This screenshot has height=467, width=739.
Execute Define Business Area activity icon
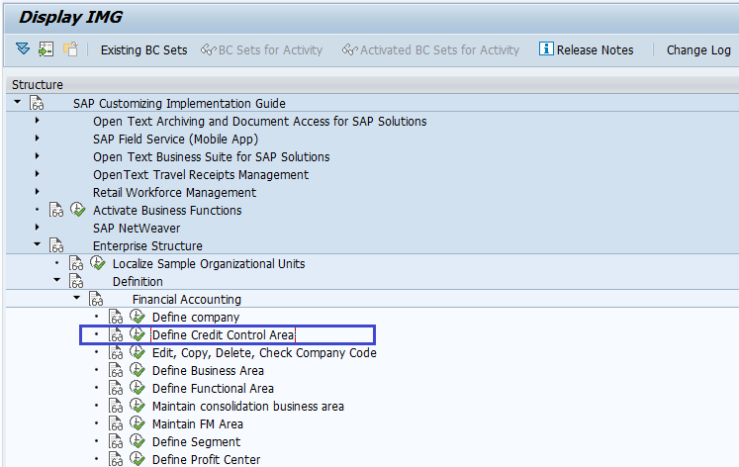coord(138,370)
